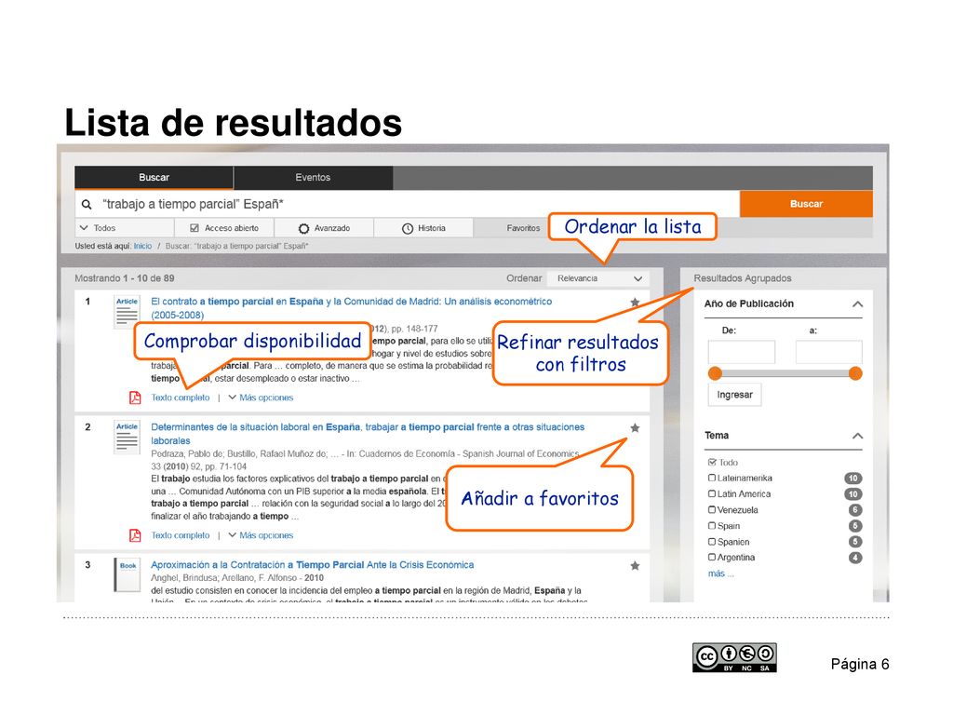
Task: Star the first result as favorite
Action: tap(635, 303)
